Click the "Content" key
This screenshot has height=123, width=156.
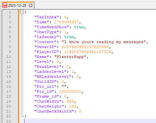(x=45, y=42)
